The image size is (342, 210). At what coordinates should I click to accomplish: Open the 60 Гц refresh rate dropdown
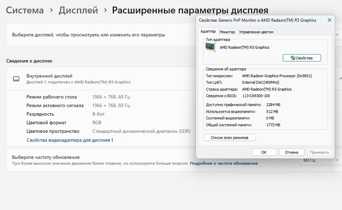click(317, 160)
